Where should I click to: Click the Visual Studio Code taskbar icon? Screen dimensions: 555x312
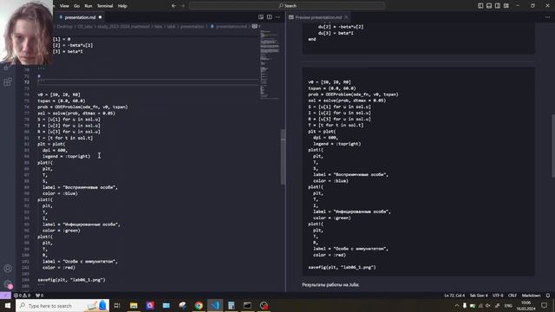215,305
